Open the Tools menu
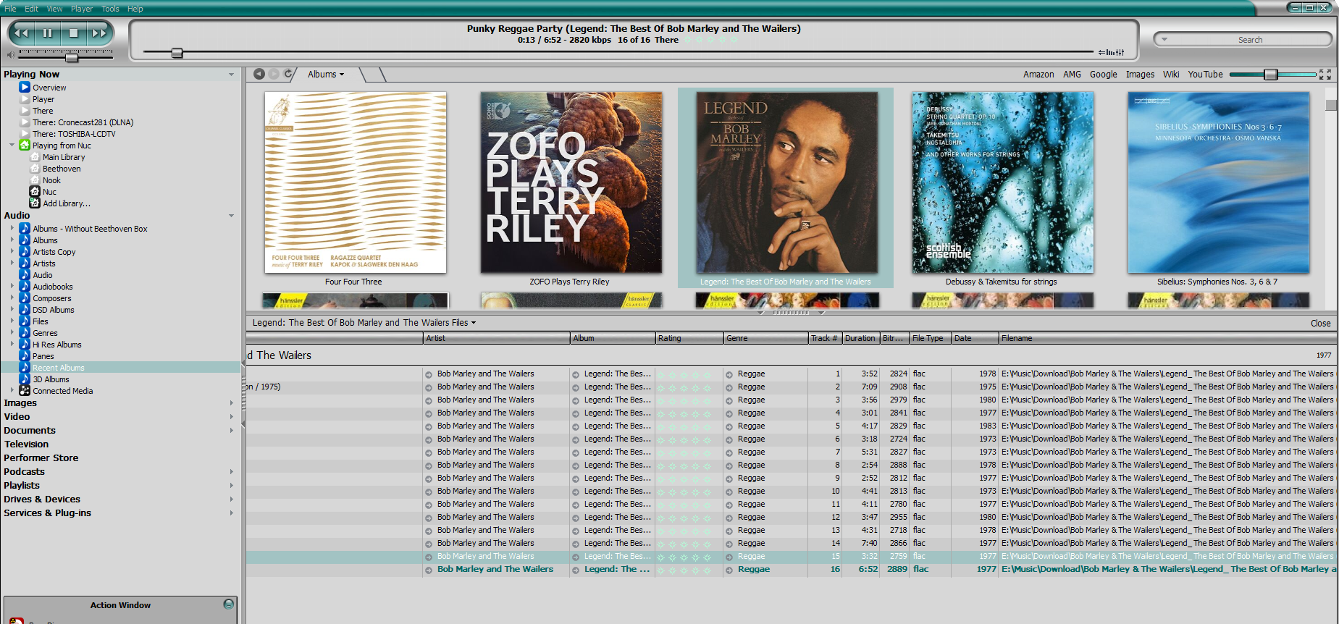The width and height of the screenshot is (1339, 624). tap(110, 9)
